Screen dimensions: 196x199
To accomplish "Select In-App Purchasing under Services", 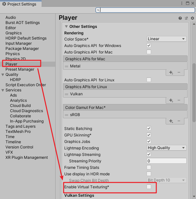I will click(27, 121).
